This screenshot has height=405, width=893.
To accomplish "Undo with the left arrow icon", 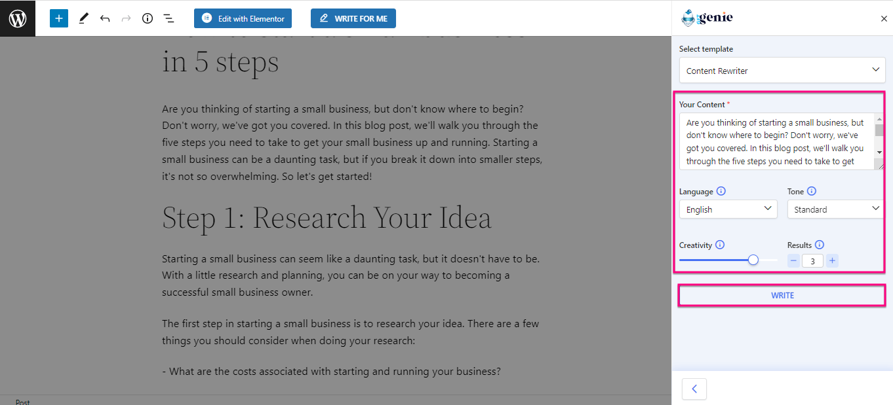I will [x=105, y=18].
